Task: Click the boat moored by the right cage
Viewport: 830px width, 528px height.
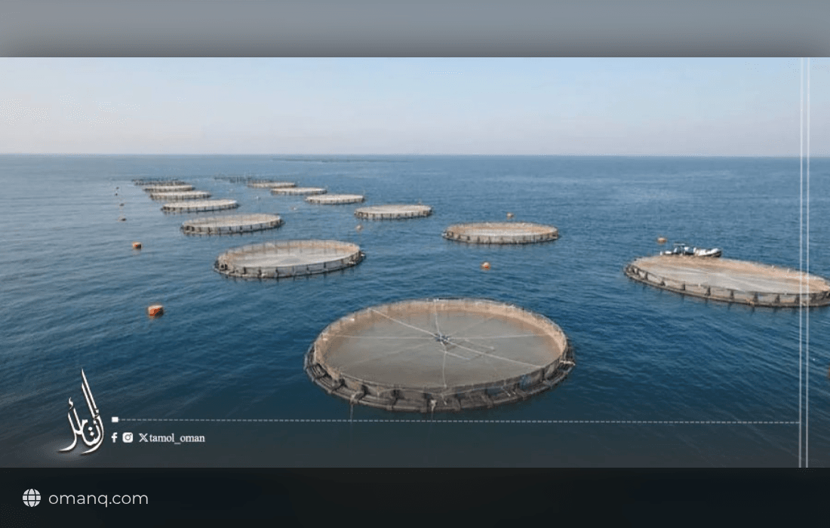Action: pyautogui.click(x=691, y=250)
